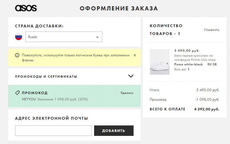Click the promo code tag icon
The image size is (230, 144).
[x=17, y=93]
